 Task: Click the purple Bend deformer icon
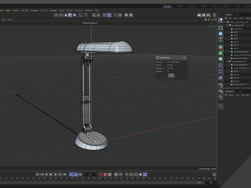click(221, 65)
